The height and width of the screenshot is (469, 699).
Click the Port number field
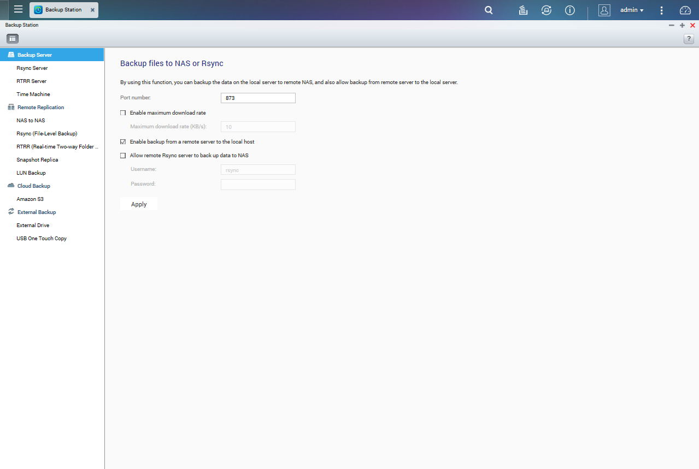[258, 98]
